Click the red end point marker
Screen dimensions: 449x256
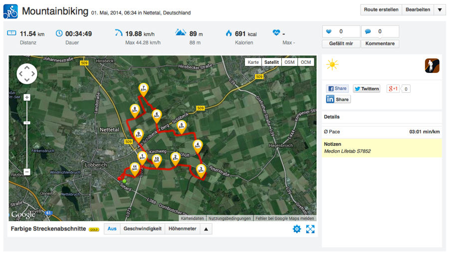click(119, 179)
